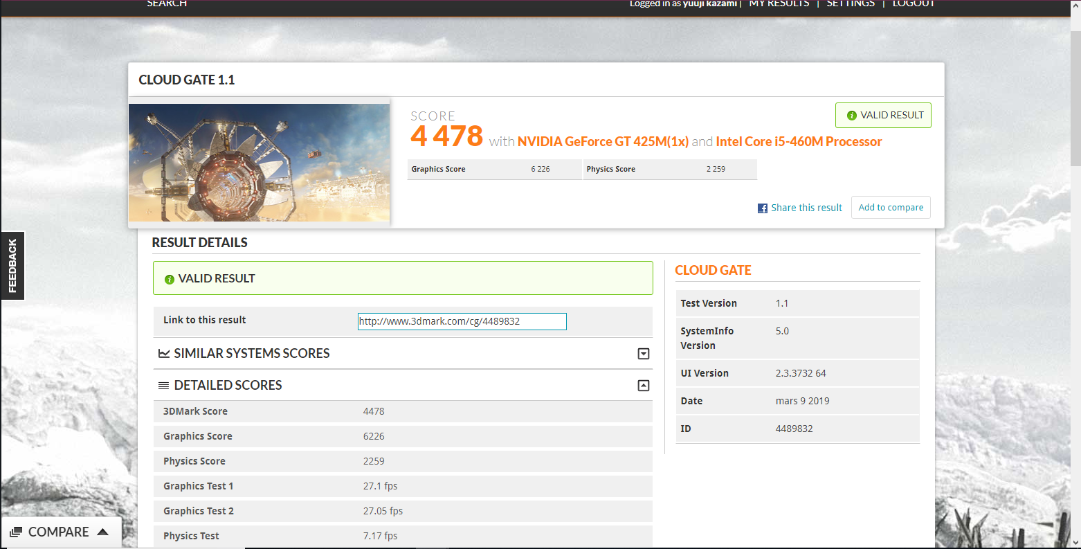Viewport: 1081px width, 549px height.
Task: Open the SEARCH menu item
Action: (x=167, y=3)
